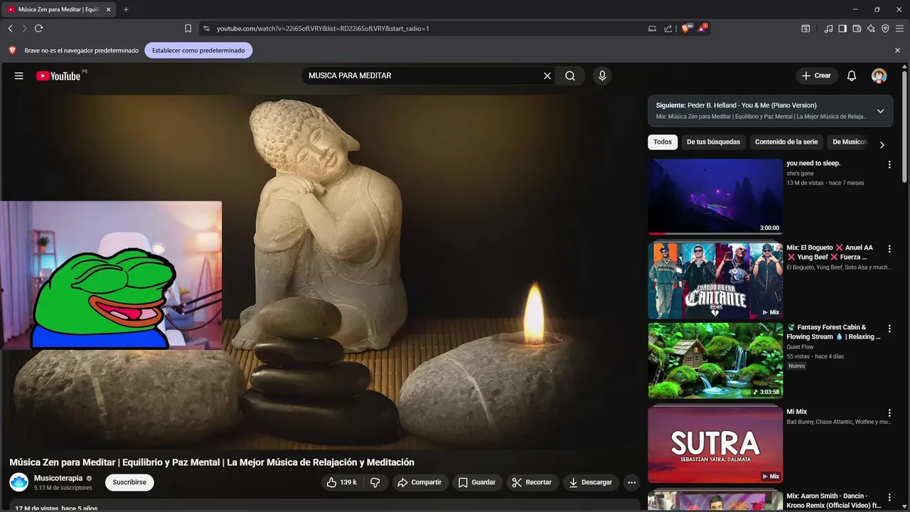The width and height of the screenshot is (910, 512).
Task: Dislike the video
Action: click(375, 482)
